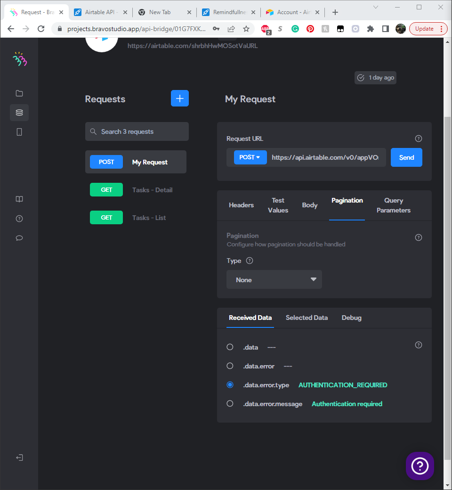Select the .data.error.message radio button

tap(230, 404)
